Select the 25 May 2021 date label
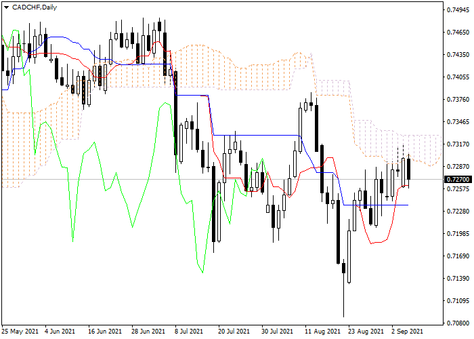Screen dimensions: 474x339 coord(20,332)
